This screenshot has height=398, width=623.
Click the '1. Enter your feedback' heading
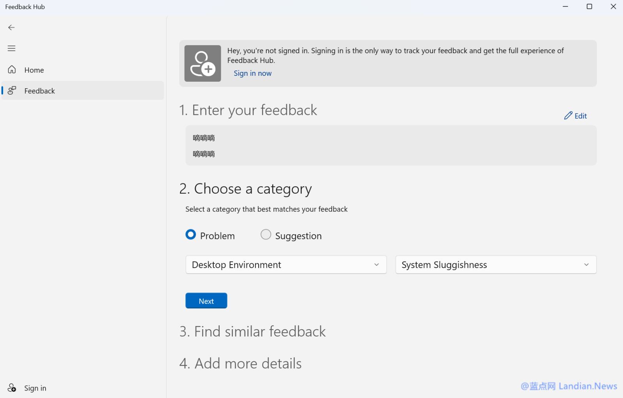tap(248, 110)
